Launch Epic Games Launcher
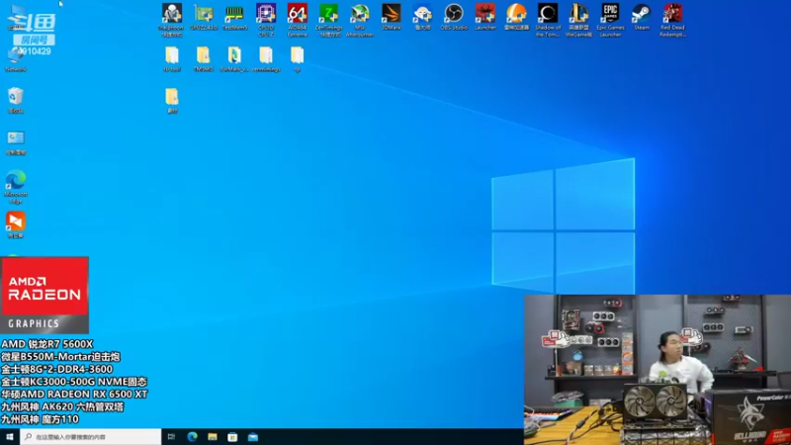The image size is (791, 445). click(610, 20)
